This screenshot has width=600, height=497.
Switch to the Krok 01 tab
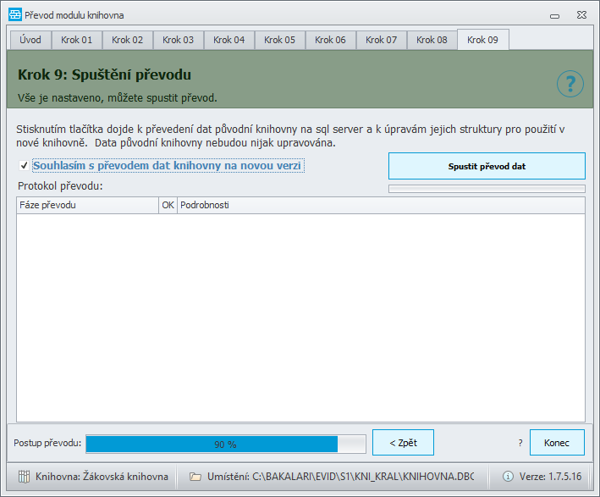pyautogui.click(x=76, y=40)
